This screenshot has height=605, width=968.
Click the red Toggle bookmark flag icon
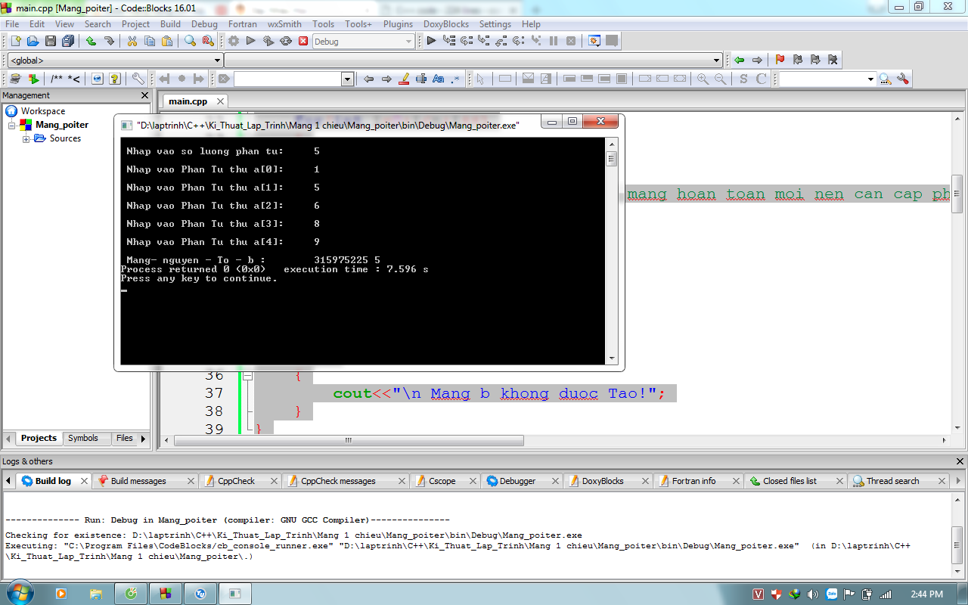coord(780,60)
